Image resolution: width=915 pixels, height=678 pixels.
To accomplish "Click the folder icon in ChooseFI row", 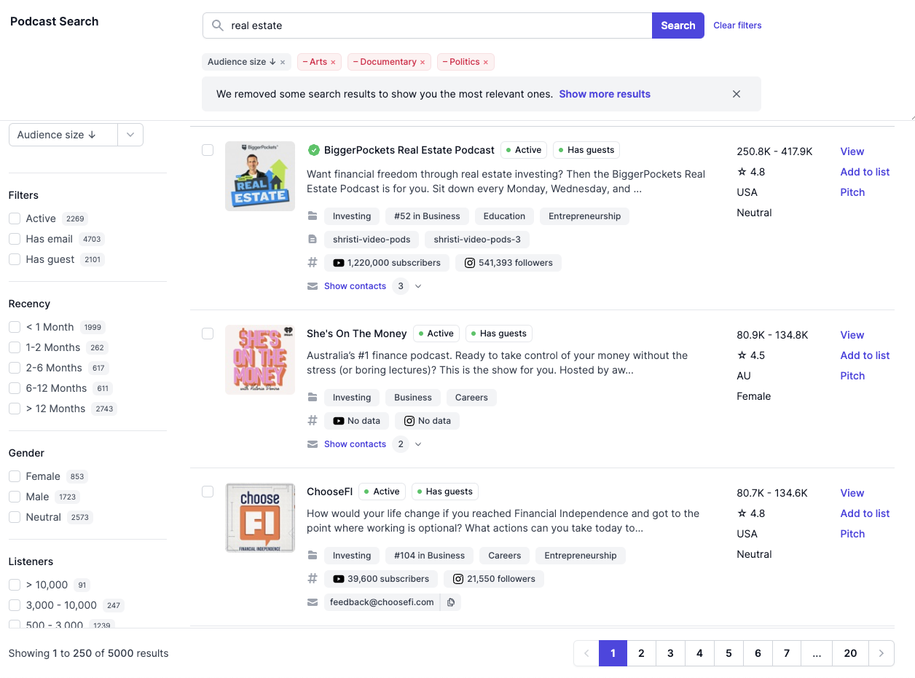I will coord(313,556).
